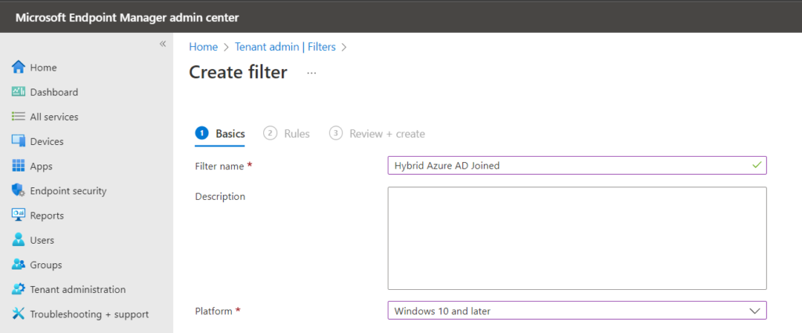Switch to the Rules step tab

point(287,133)
